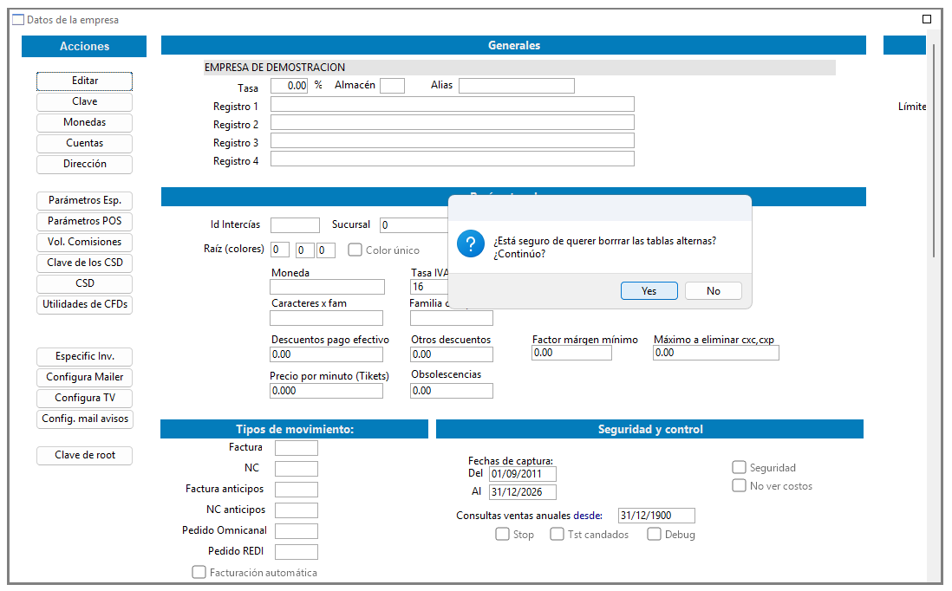952x591 pixels.
Task: Enable No ver costos checkbox
Action: [739, 485]
